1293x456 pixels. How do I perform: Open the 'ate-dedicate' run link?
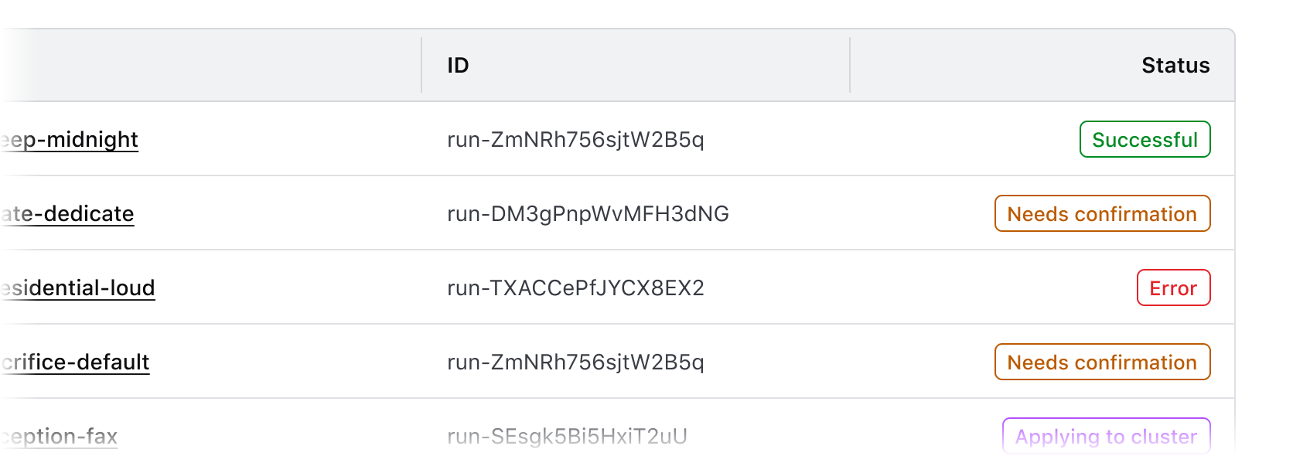68,214
